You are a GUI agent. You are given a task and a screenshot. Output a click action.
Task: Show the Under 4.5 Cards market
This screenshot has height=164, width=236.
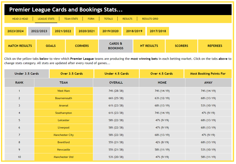116,74
